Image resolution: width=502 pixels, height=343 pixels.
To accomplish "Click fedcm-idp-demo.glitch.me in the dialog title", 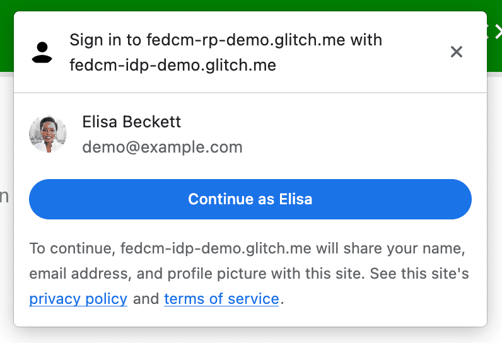I will click(x=173, y=65).
